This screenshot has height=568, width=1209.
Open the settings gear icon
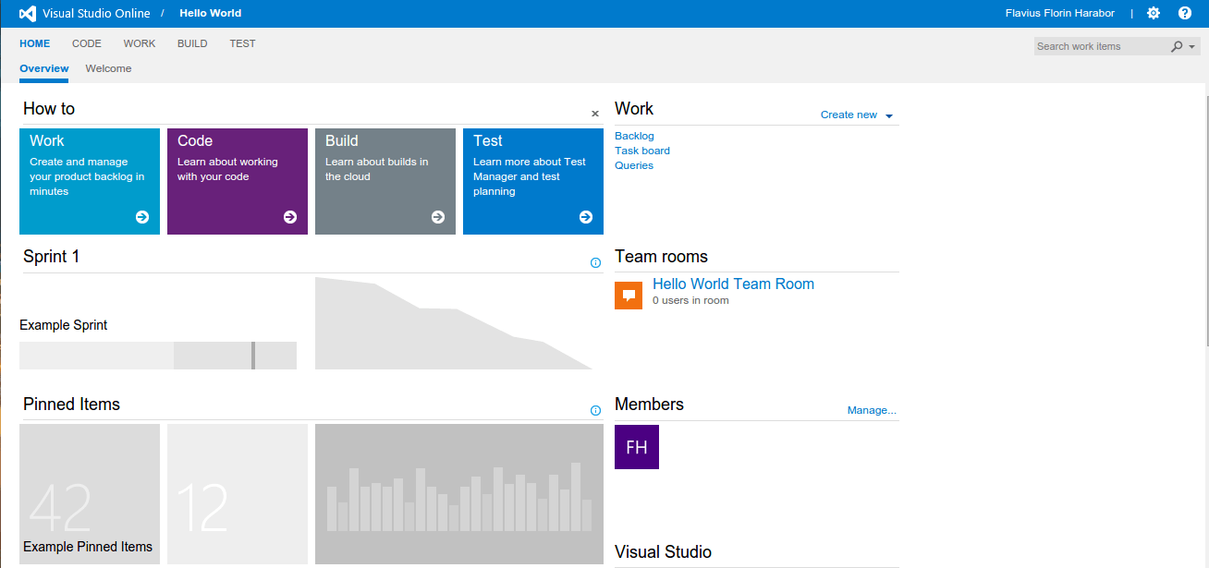pos(1154,13)
